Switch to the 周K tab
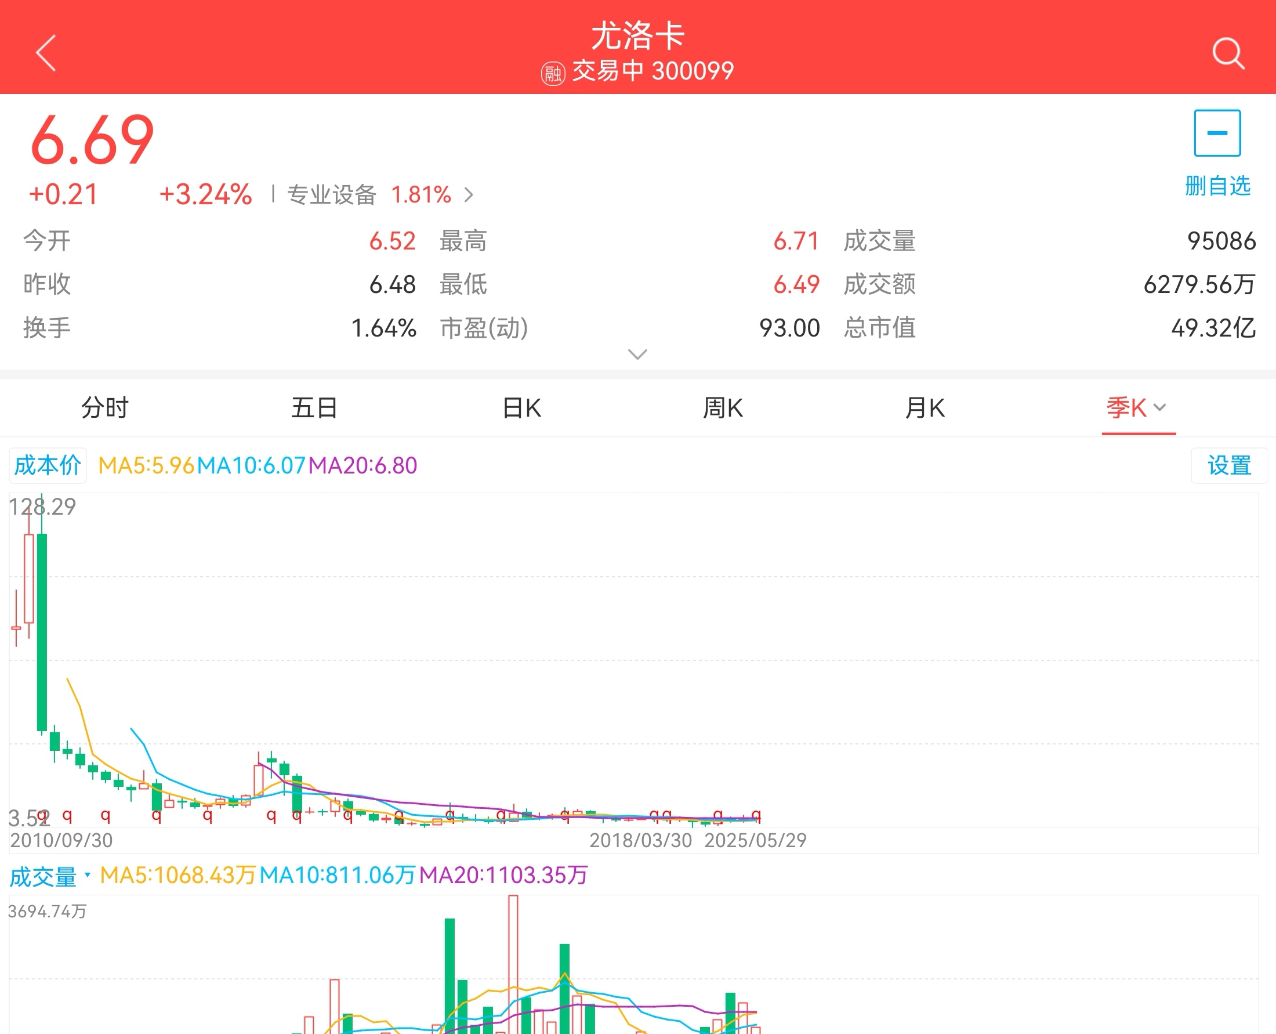Screen dimensions: 1276x1034 723,408
